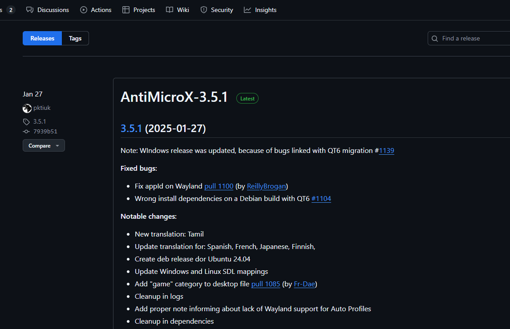Open the Discussions tab
This screenshot has width=510, height=329.
(48, 10)
